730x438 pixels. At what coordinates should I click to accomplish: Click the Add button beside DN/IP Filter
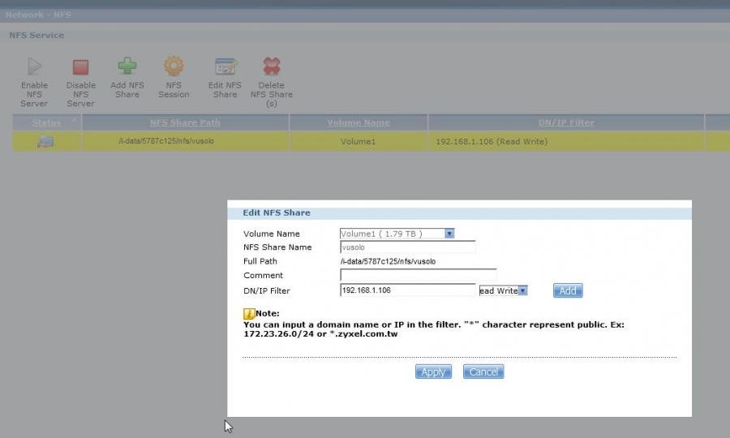coord(568,290)
